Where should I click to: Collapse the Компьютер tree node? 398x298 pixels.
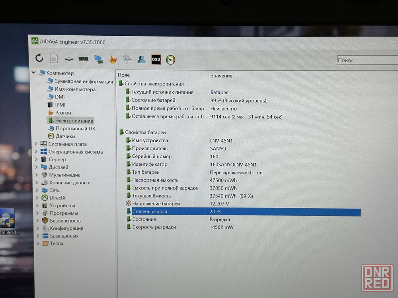click(x=33, y=72)
